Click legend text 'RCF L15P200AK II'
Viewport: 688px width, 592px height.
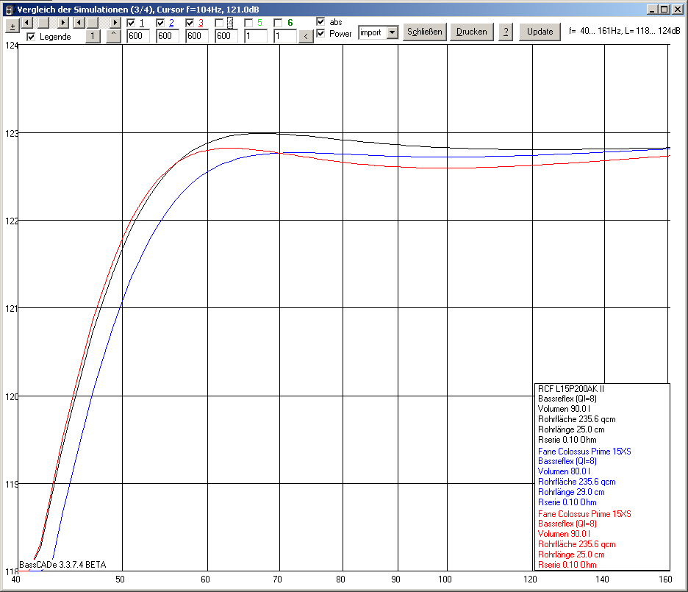pyautogui.click(x=571, y=389)
